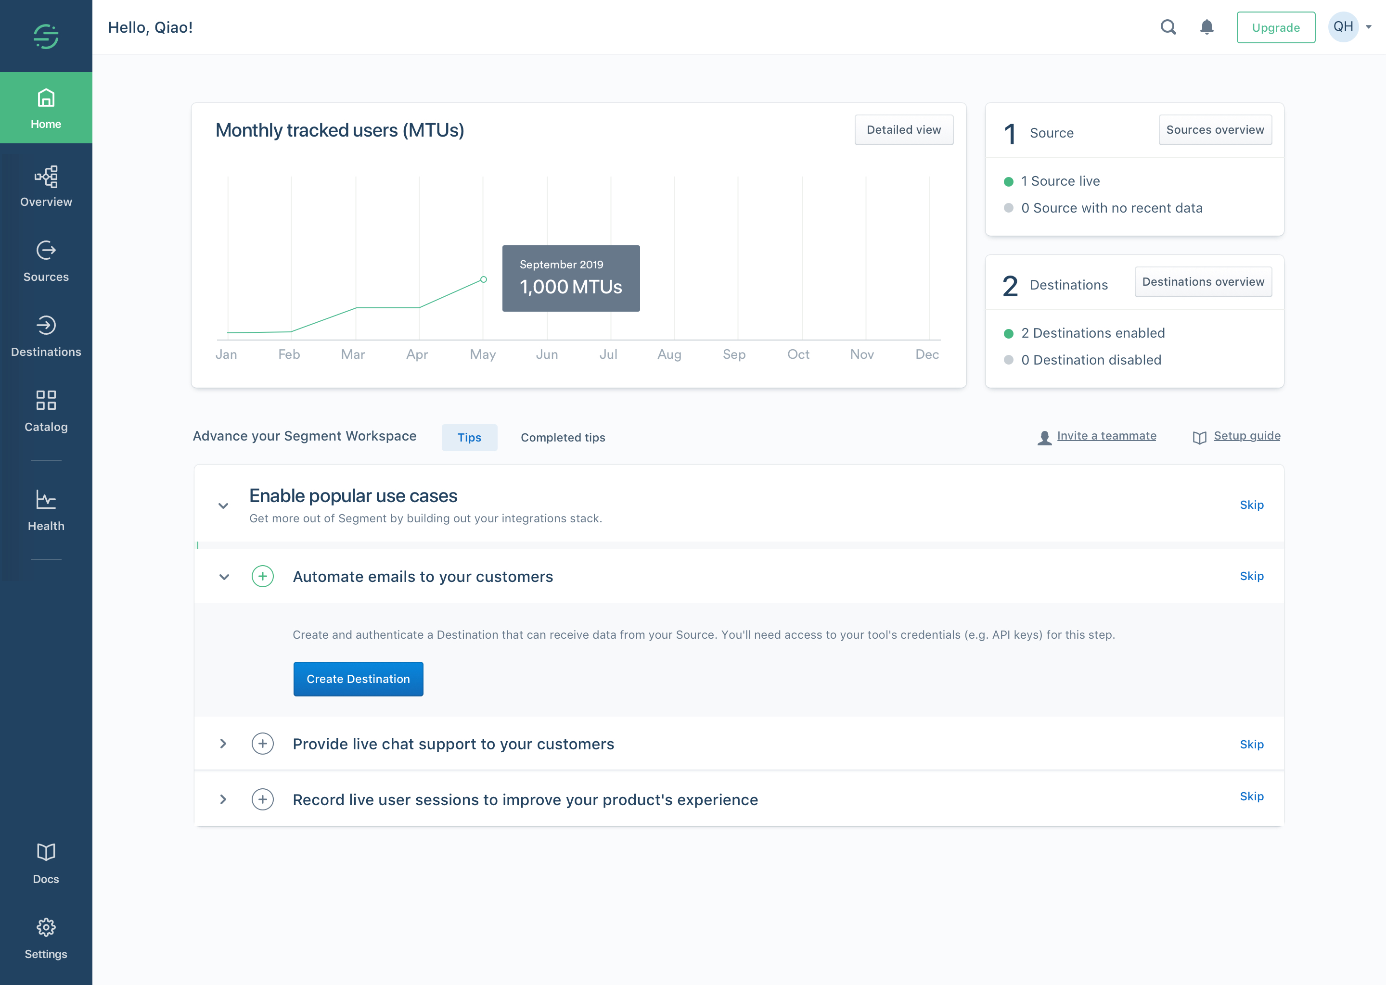Open the Health sidebar section
The image size is (1386, 985).
[x=46, y=511]
